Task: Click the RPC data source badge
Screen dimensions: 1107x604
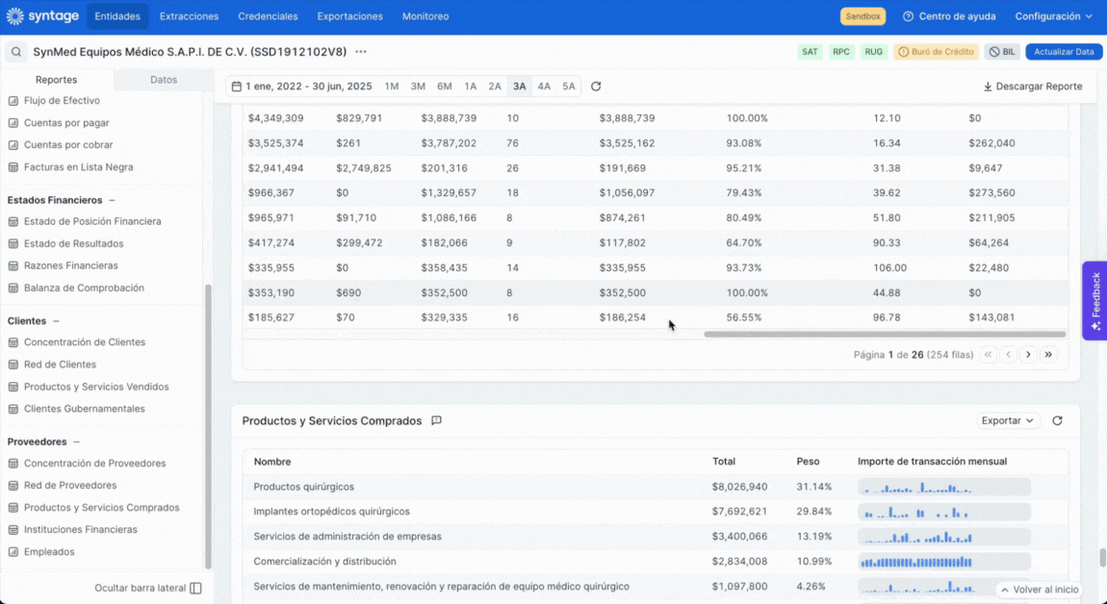Action: (841, 52)
